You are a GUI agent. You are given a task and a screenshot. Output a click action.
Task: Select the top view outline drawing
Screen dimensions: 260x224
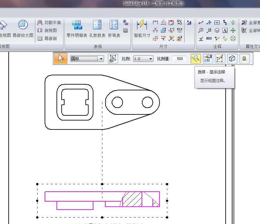pos(102,102)
